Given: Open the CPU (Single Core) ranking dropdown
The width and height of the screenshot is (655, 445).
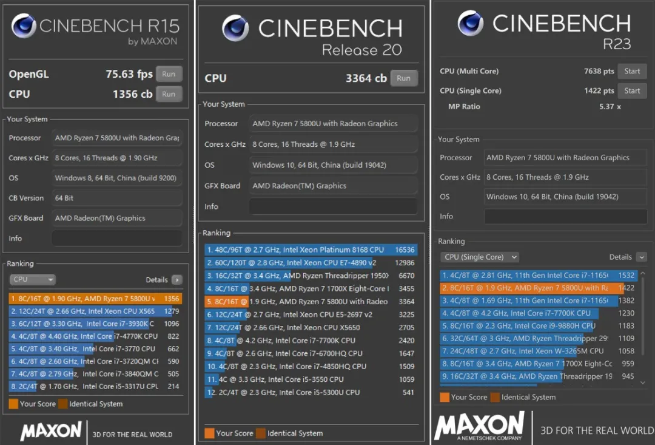Looking at the screenshot, I should tap(479, 257).
